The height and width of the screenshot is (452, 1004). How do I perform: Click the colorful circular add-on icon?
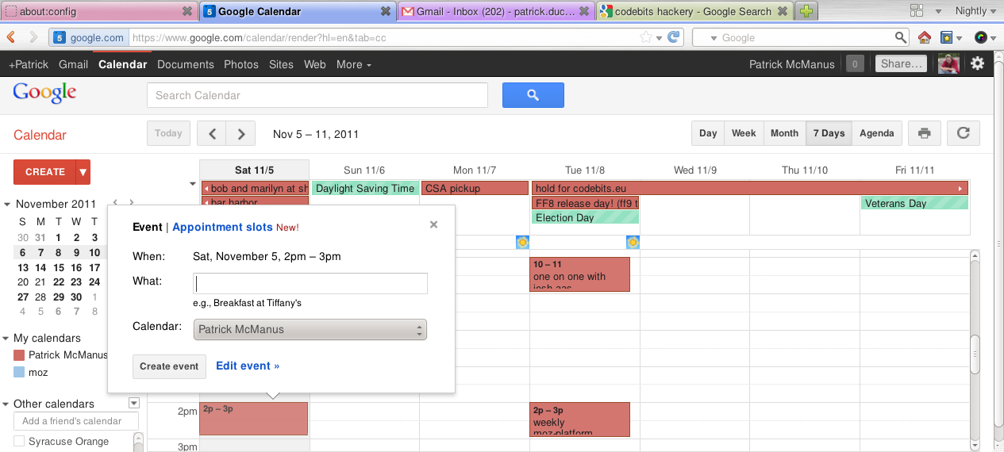pos(982,37)
